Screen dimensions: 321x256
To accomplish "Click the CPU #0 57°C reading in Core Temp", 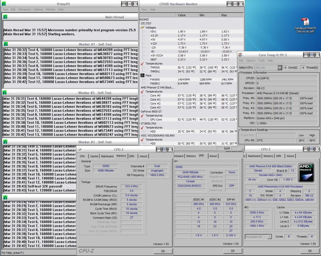I will 276,140.
